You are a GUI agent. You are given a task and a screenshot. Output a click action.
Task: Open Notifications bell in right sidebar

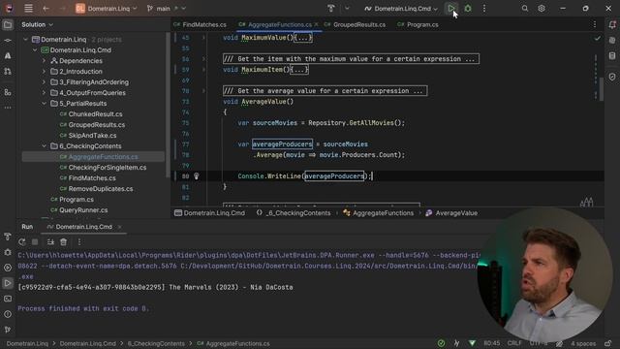coord(612,24)
